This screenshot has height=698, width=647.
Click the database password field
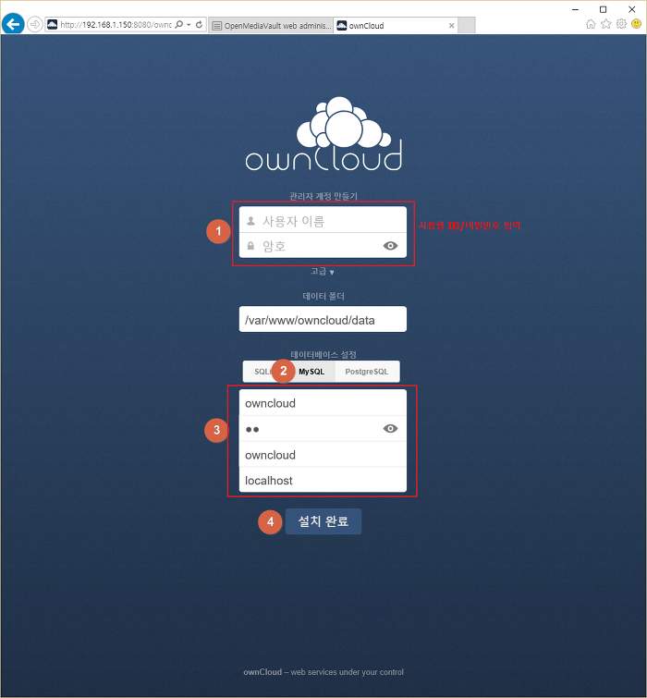[x=323, y=429]
